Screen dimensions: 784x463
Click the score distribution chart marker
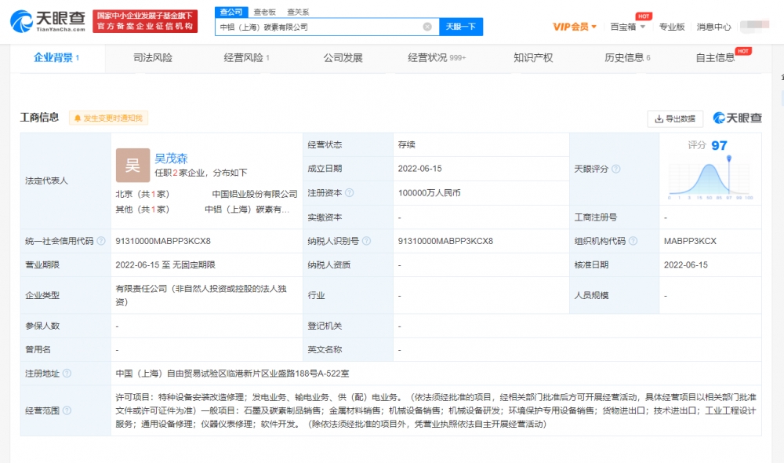coord(729,159)
